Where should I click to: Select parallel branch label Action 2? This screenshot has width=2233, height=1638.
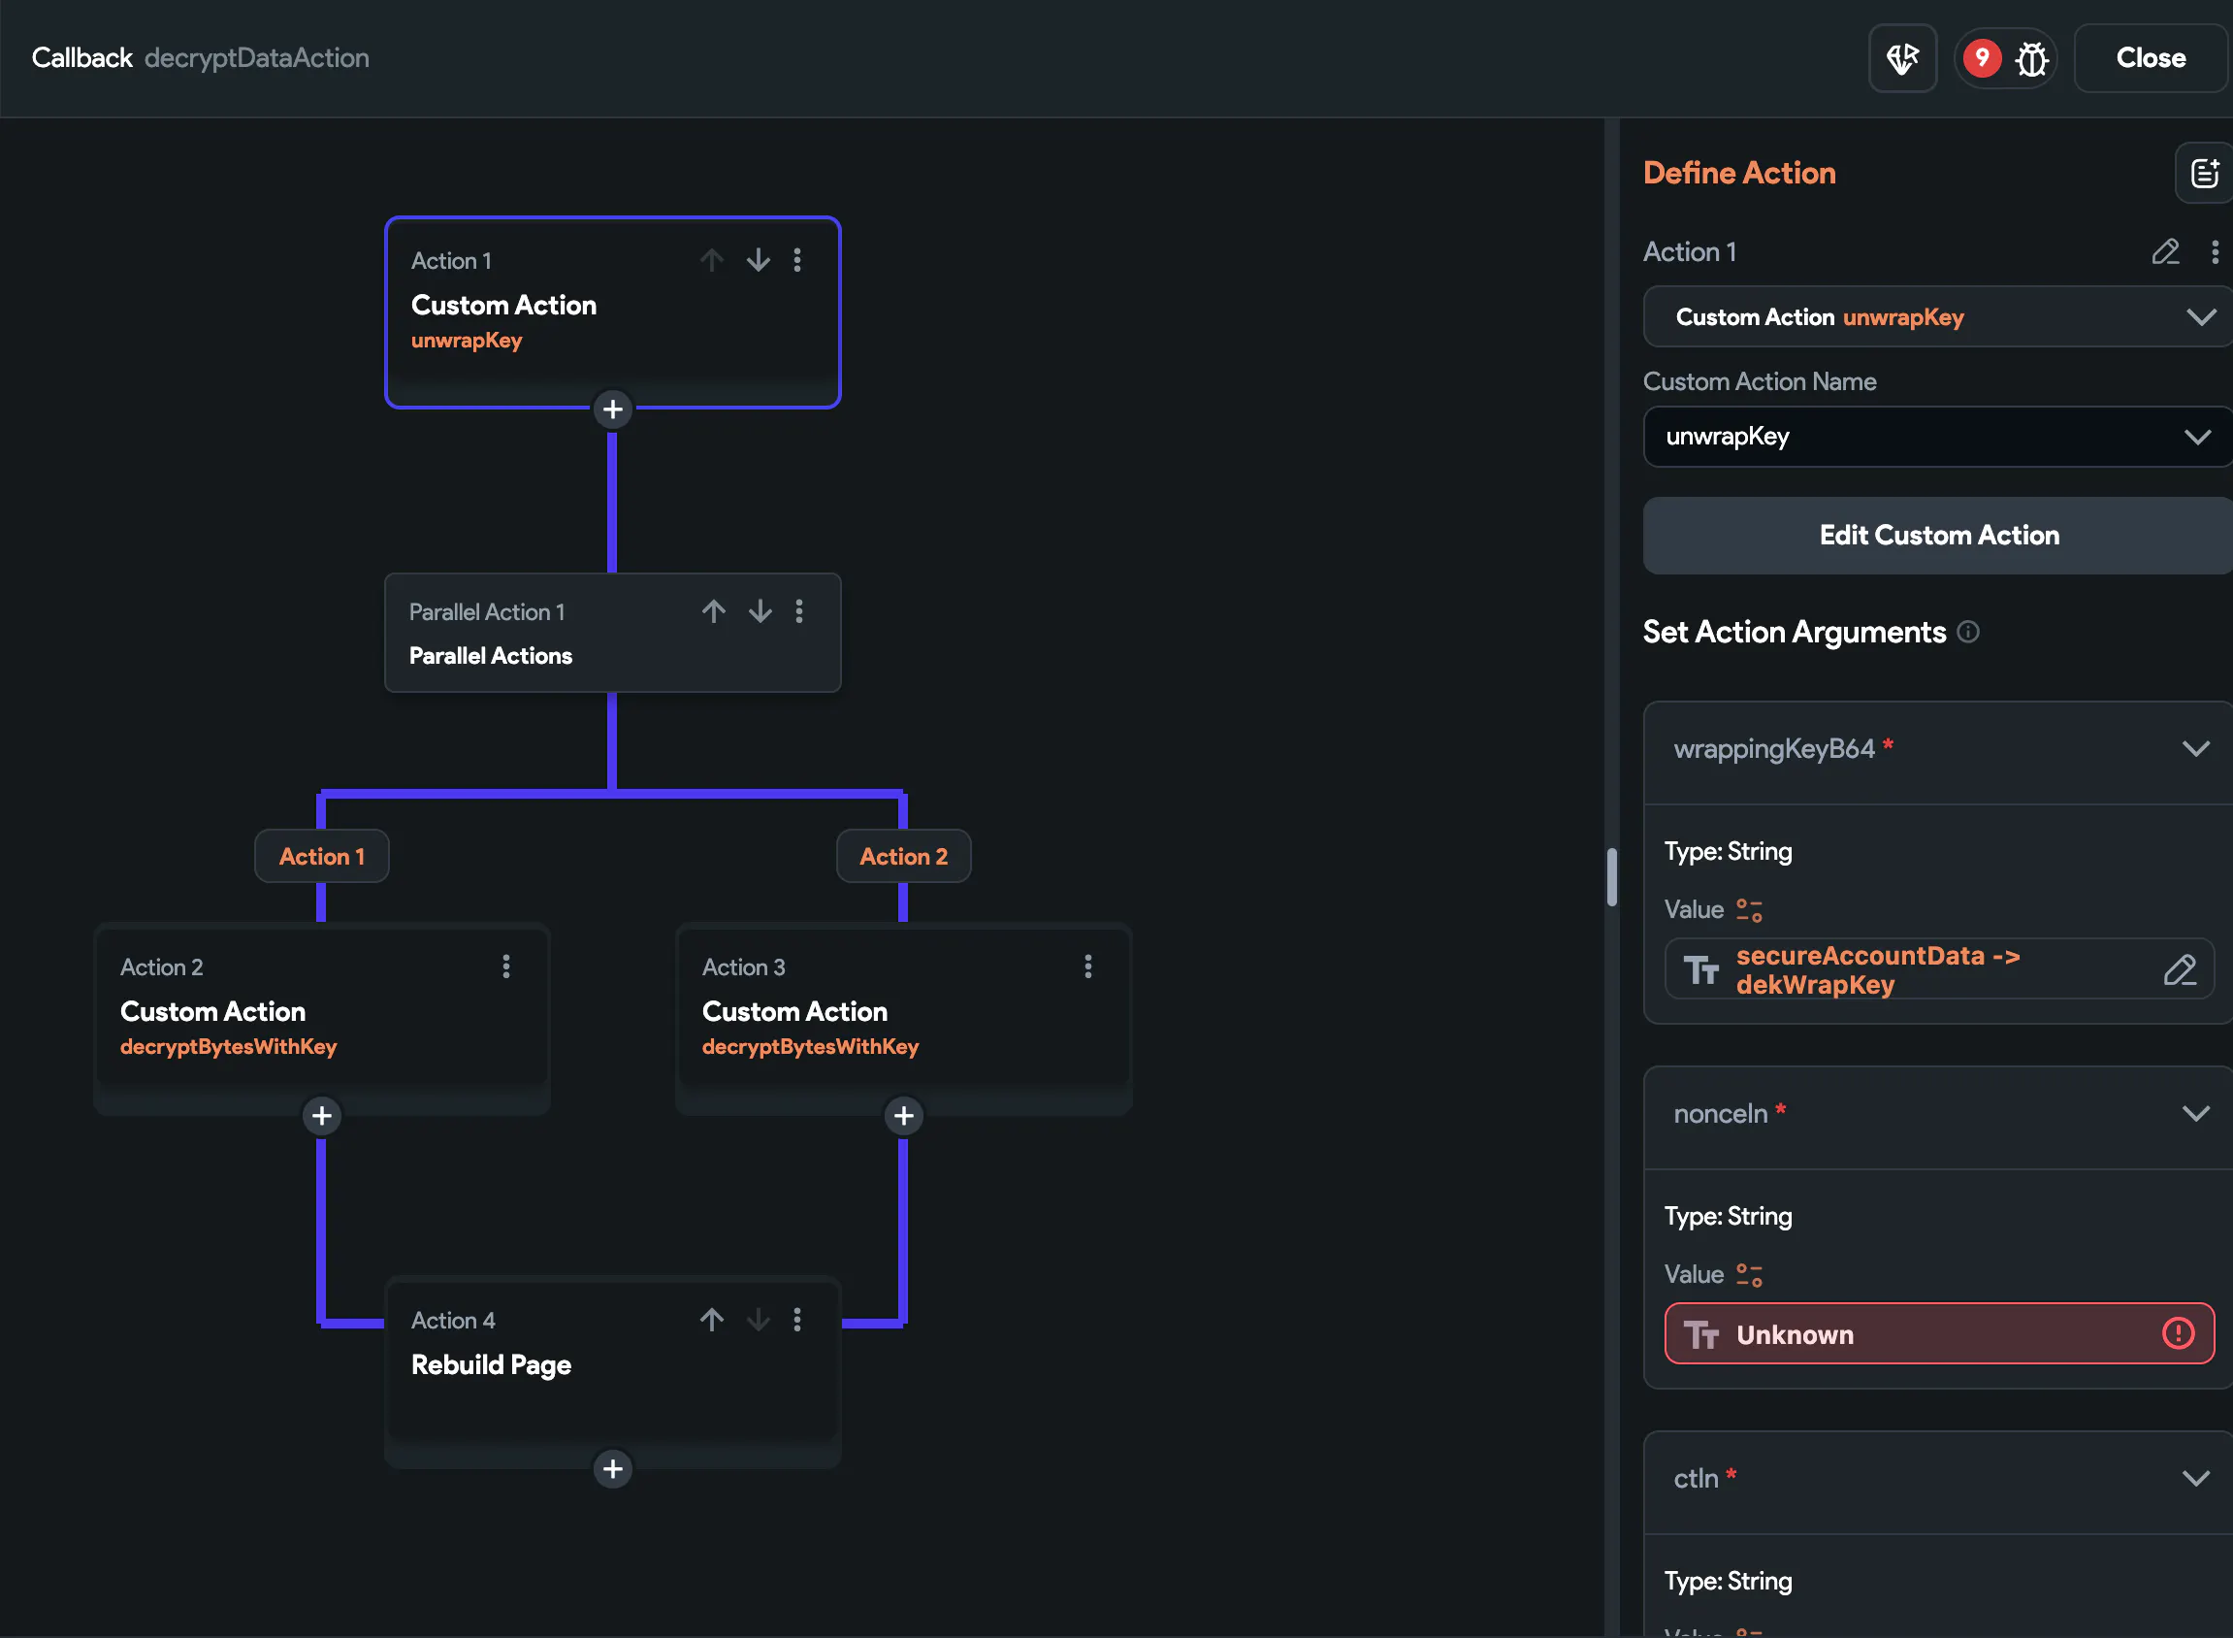pyautogui.click(x=903, y=857)
